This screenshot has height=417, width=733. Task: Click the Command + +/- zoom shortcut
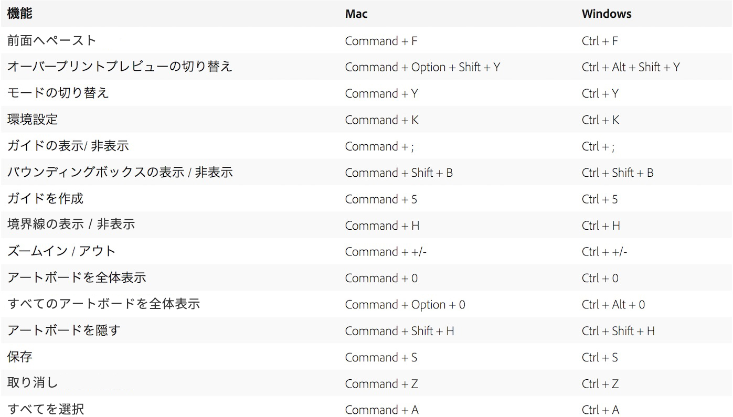pos(386,252)
